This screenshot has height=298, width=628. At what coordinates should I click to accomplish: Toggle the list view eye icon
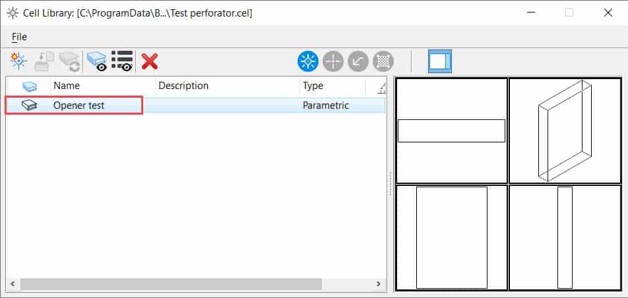[122, 61]
